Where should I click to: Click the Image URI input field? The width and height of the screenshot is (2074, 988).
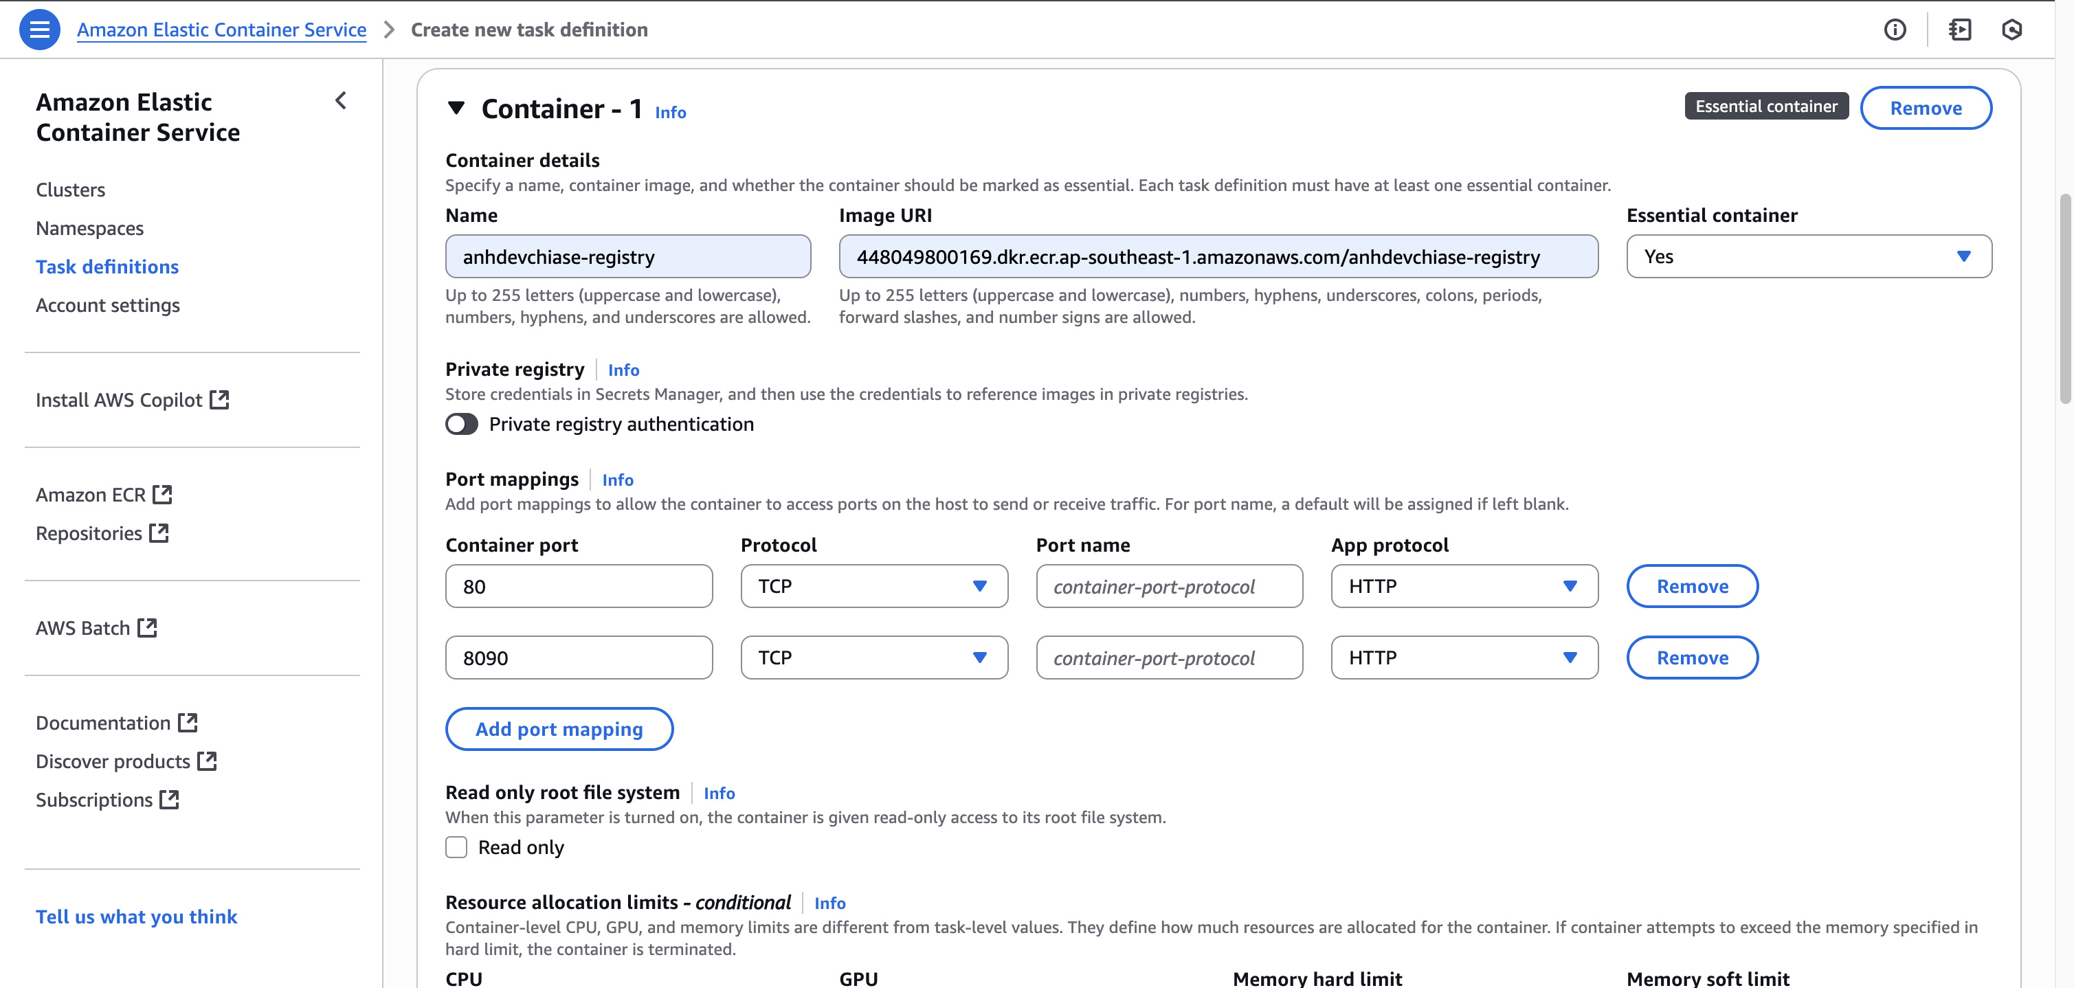click(x=1217, y=257)
